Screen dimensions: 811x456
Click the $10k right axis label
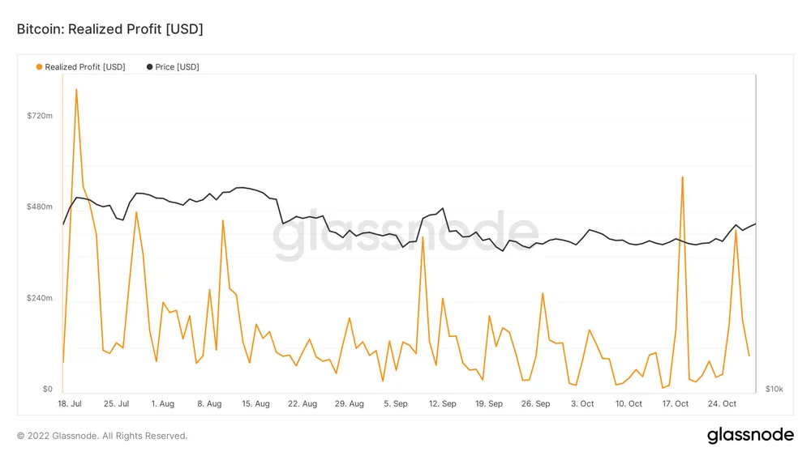tap(774, 390)
